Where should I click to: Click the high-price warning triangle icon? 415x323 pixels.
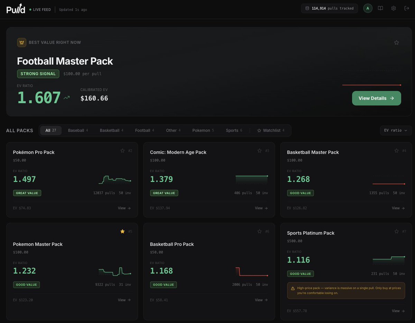293,288
